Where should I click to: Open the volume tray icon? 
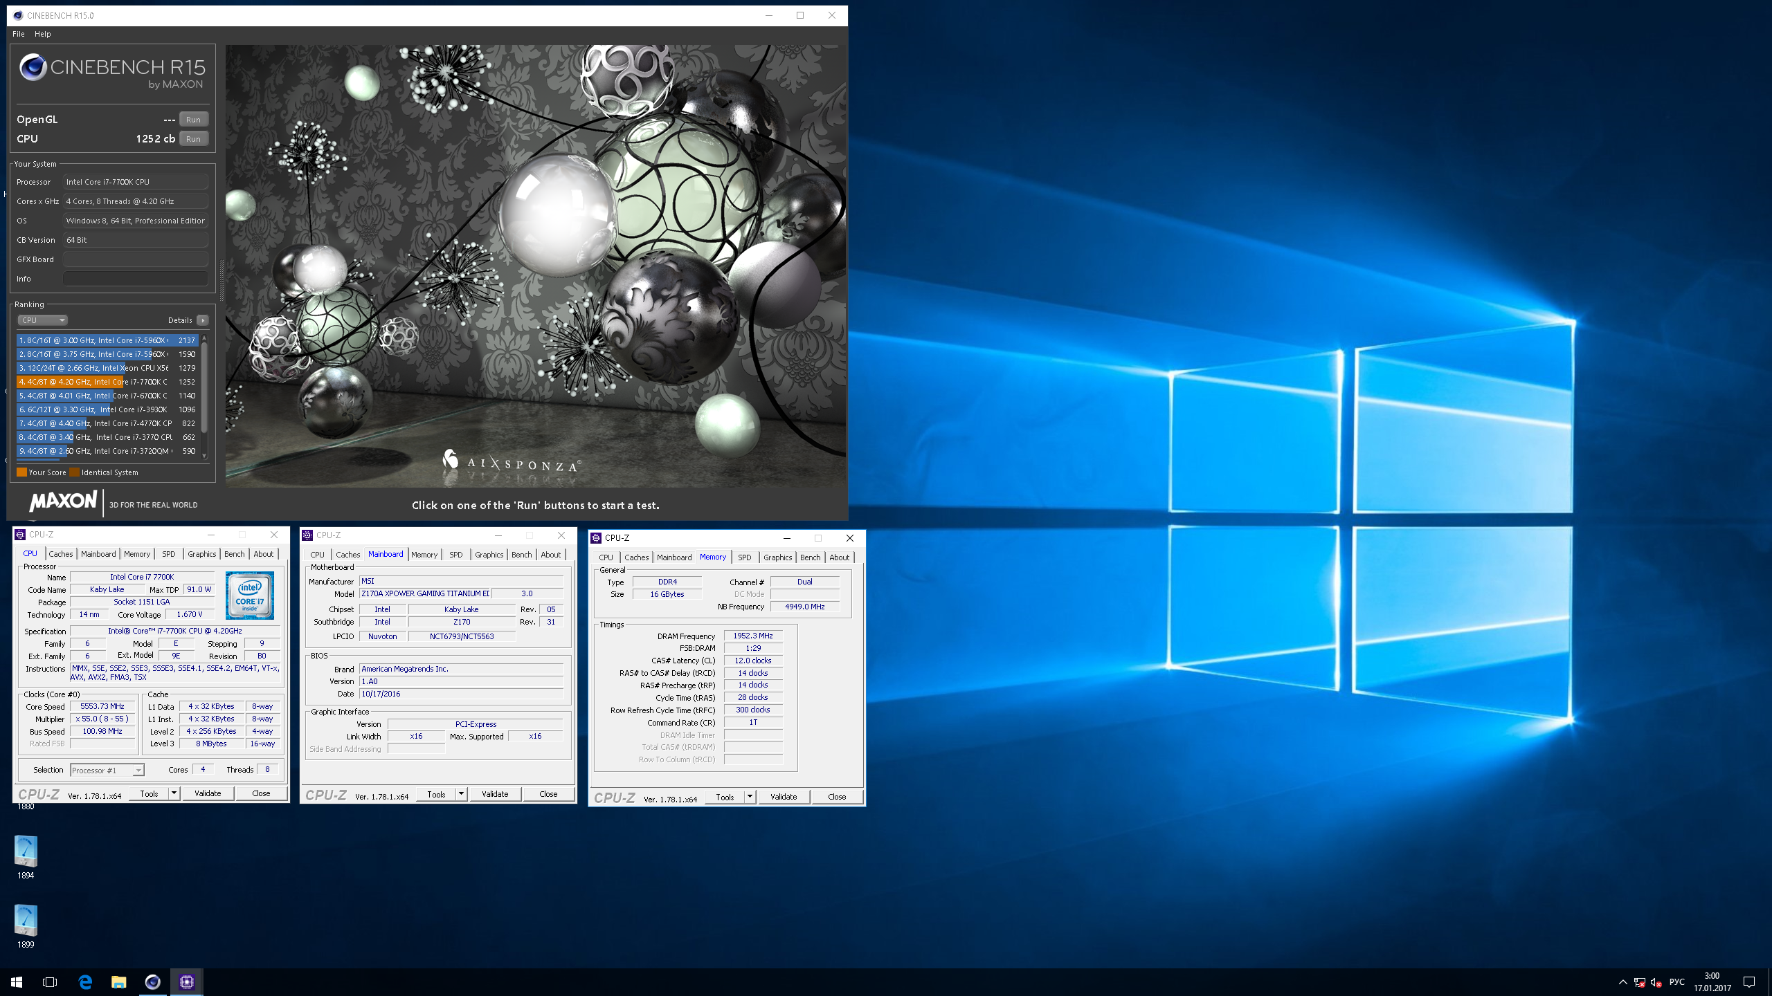click(x=1656, y=982)
